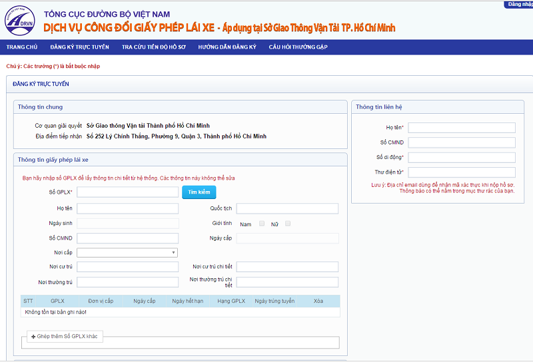
Task: Open HƯỚNG DẪN ĐĂNG KÝ menu
Action: point(227,47)
